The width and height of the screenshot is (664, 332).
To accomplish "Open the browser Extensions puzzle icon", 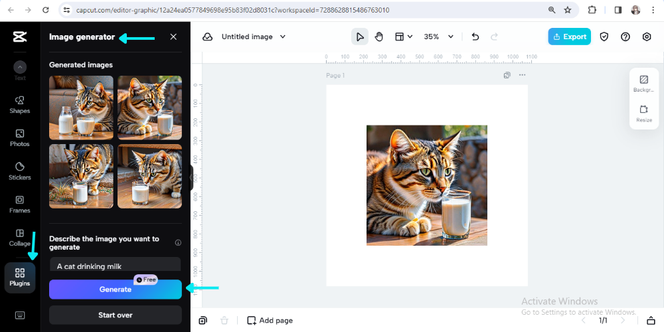I will [x=592, y=10].
